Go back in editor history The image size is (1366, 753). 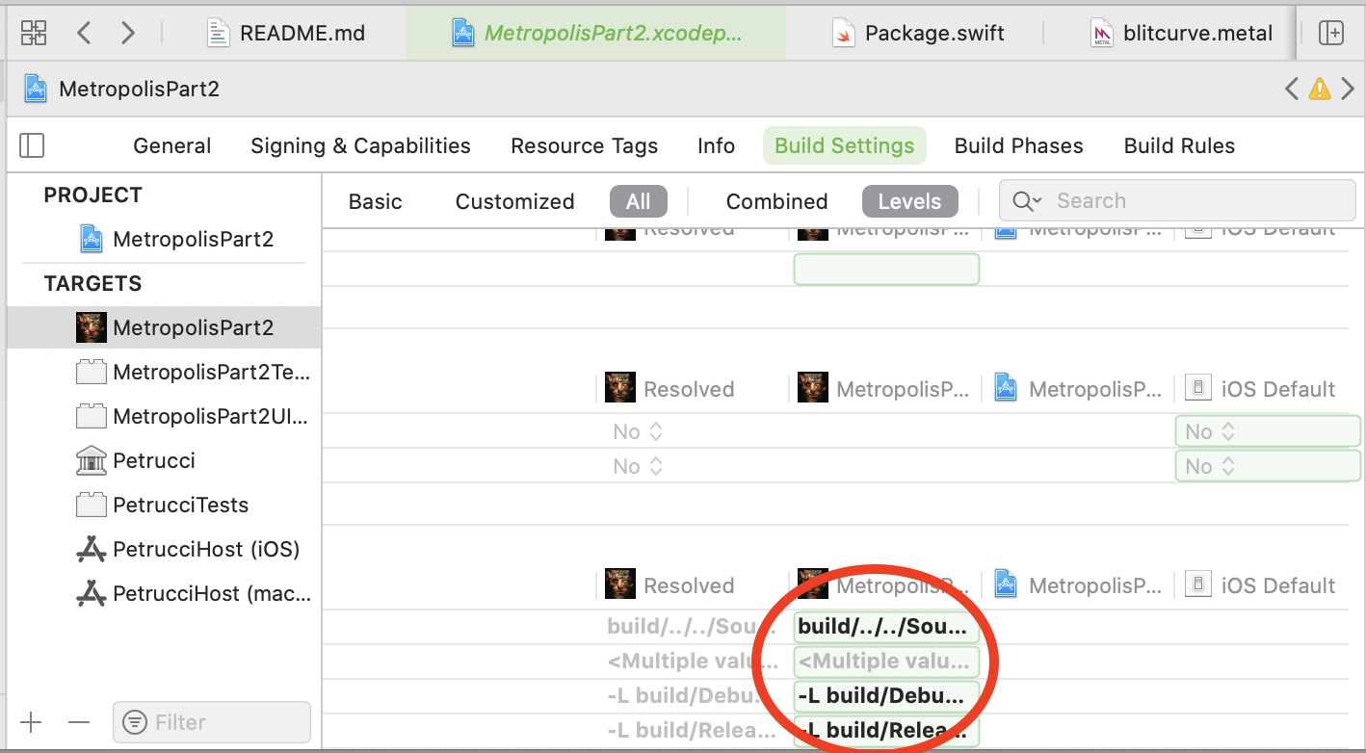coord(84,33)
